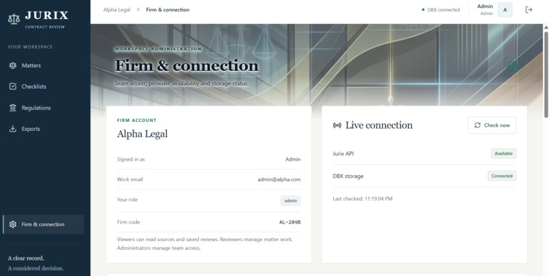
Task: Click the gear icon beside Firm & connection
Action: coord(13,224)
